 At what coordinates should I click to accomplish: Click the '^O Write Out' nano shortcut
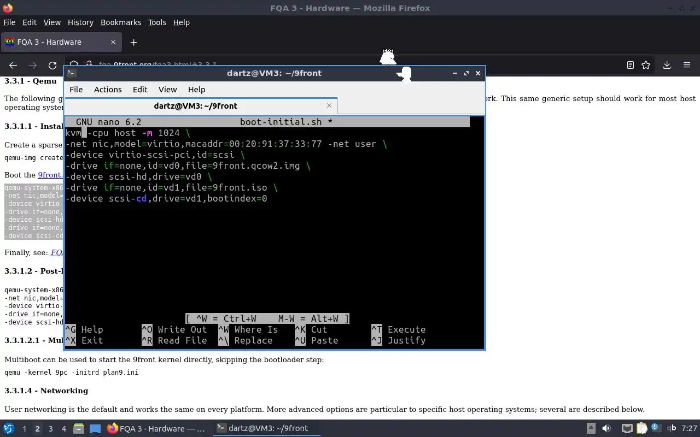(x=174, y=329)
